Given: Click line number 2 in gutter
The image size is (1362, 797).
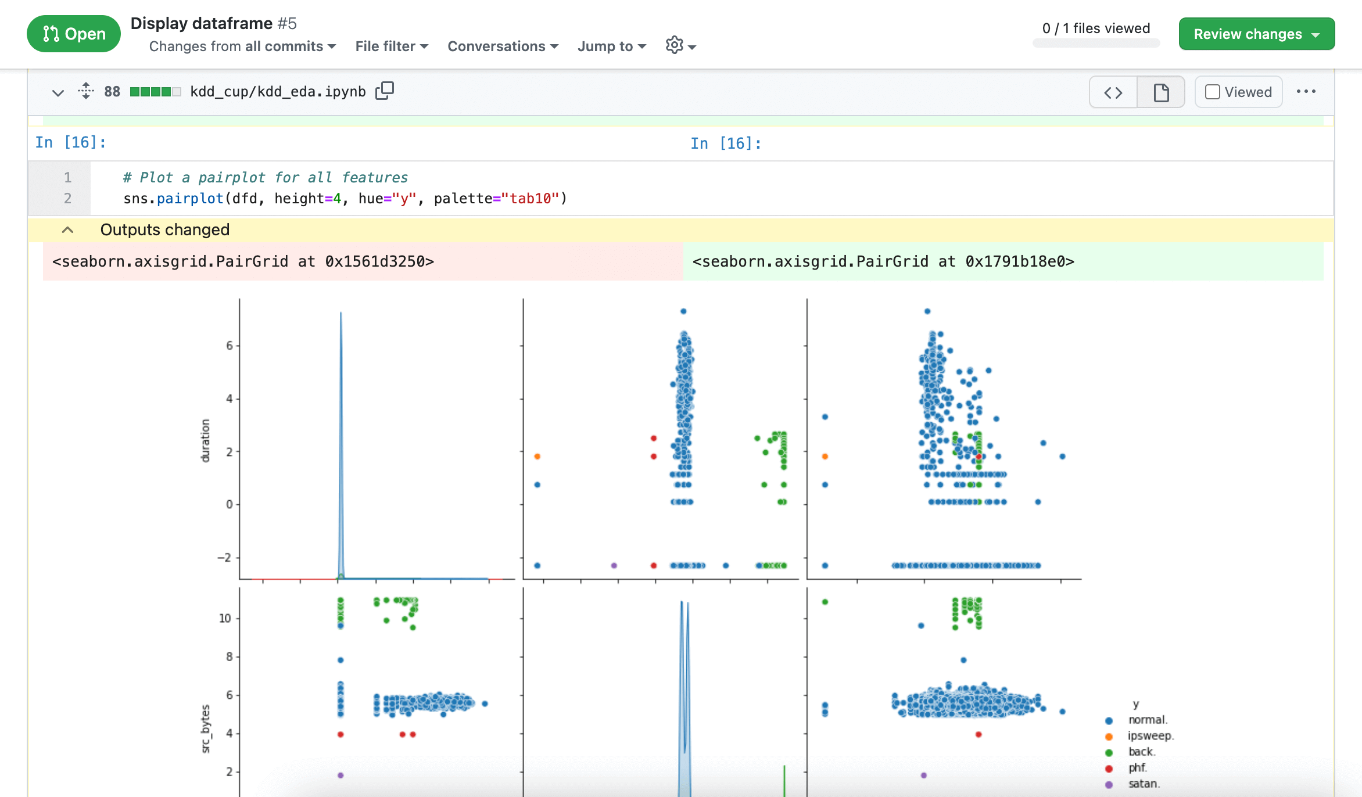Looking at the screenshot, I should (x=67, y=199).
